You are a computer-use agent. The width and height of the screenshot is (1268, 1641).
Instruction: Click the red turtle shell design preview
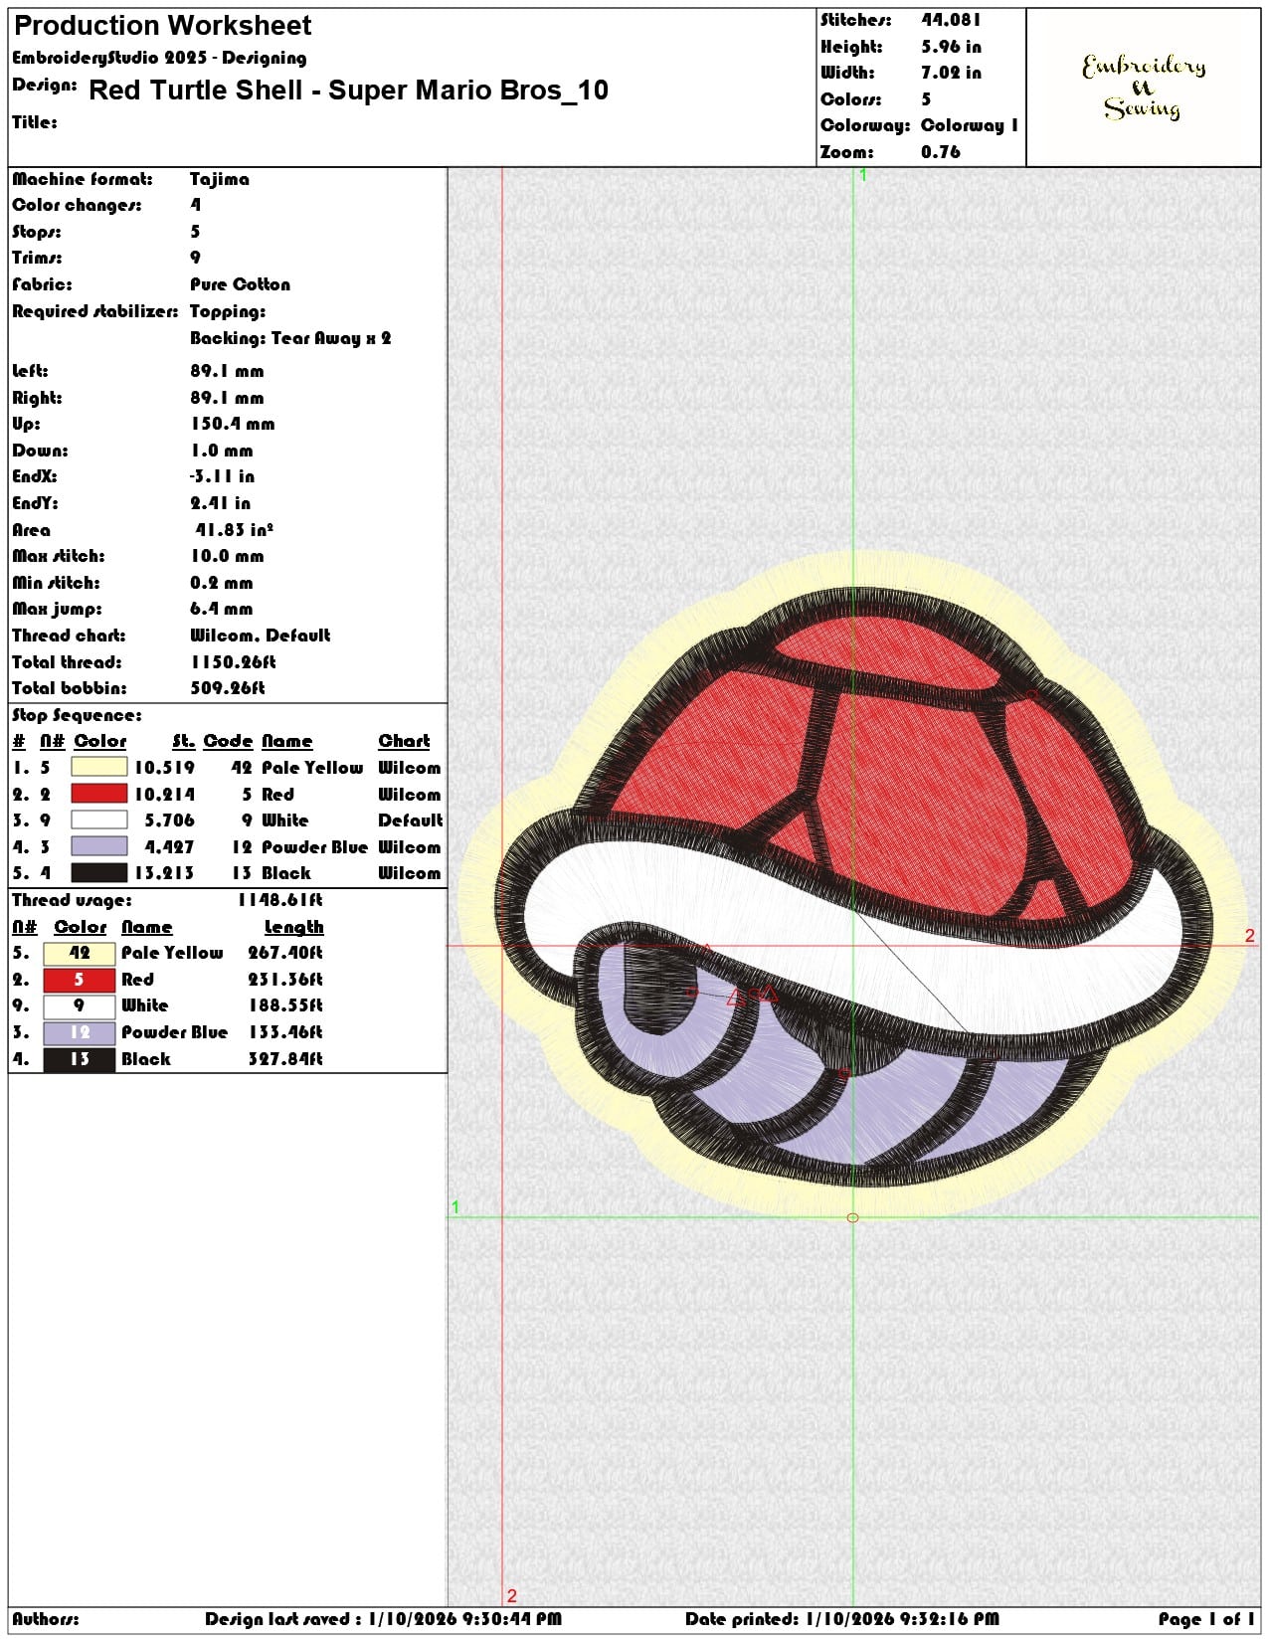click(853, 883)
